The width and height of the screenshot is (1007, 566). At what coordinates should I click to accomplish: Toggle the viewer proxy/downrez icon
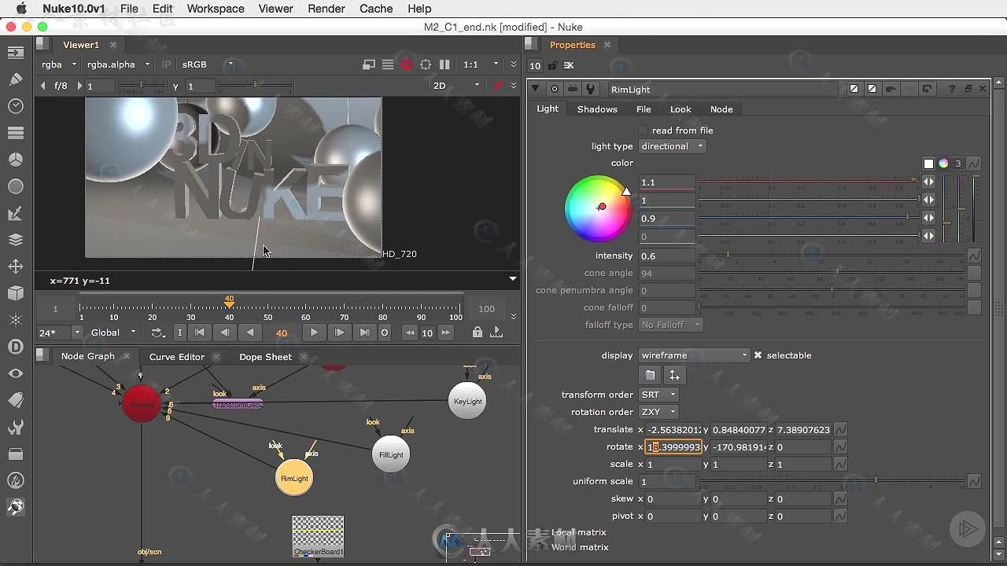coord(369,64)
